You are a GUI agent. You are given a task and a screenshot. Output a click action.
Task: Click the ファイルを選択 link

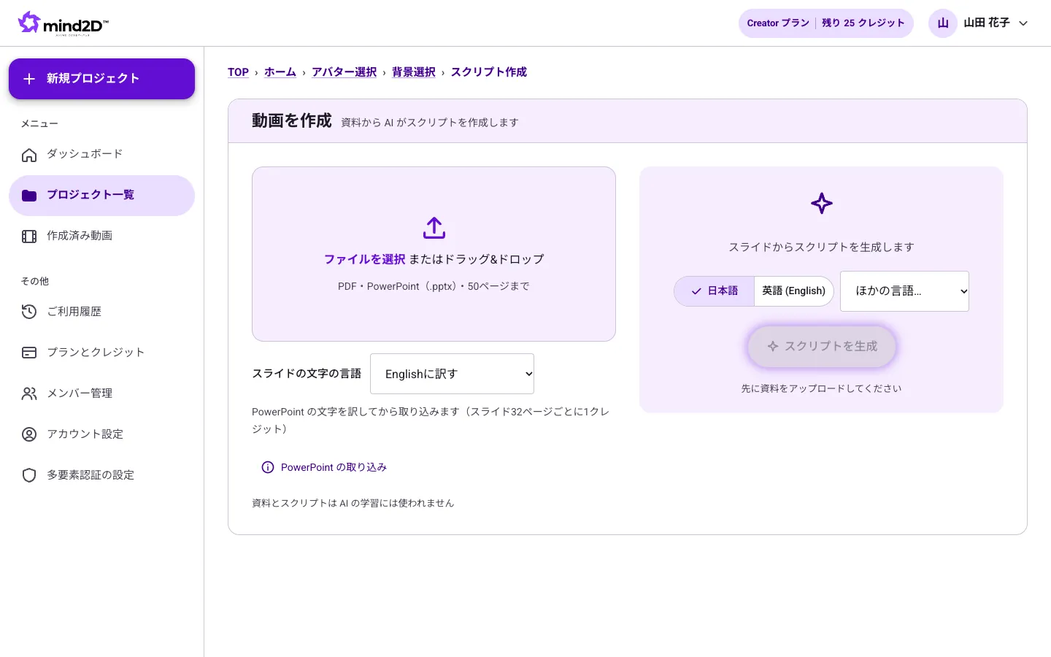[364, 259]
